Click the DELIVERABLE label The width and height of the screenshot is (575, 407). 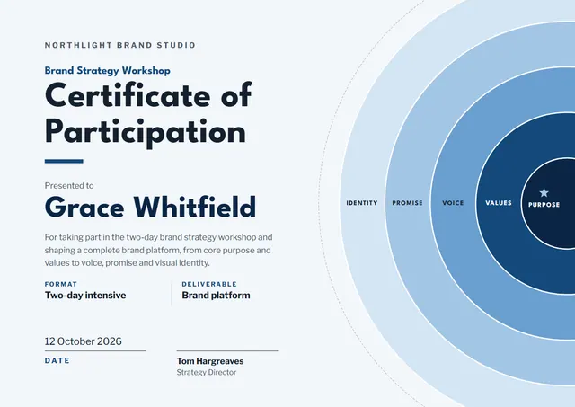pyautogui.click(x=209, y=284)
